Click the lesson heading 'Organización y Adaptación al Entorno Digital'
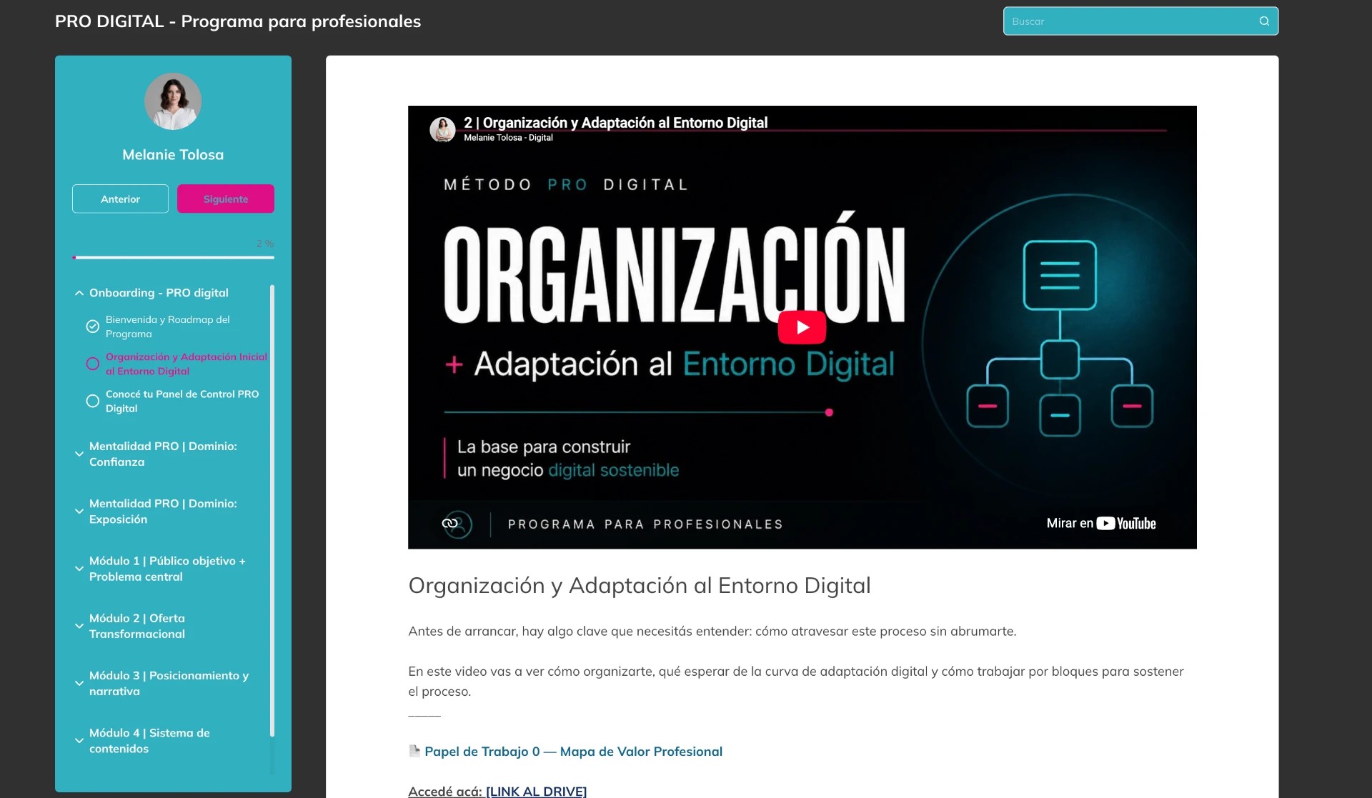 [639, 585]
